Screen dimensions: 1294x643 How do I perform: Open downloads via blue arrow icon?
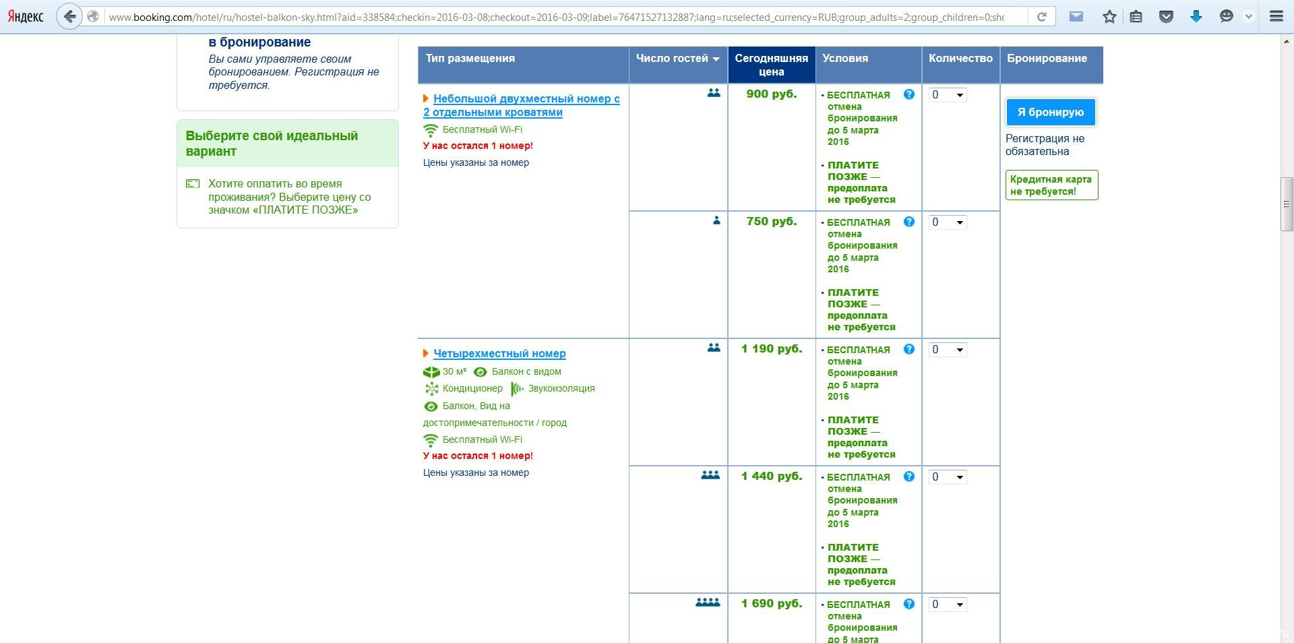click(x=1196, y=17)
